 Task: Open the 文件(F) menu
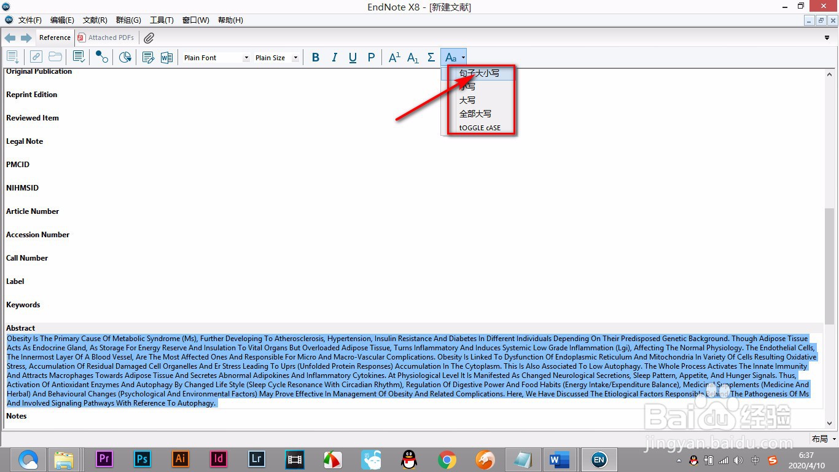point(29,20)
